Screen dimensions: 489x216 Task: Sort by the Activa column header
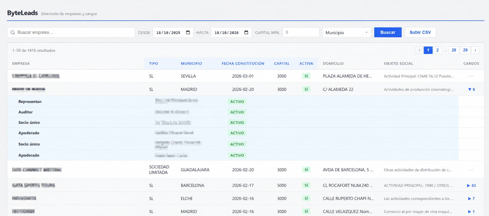pyautogui.click(x=306, y=64)
